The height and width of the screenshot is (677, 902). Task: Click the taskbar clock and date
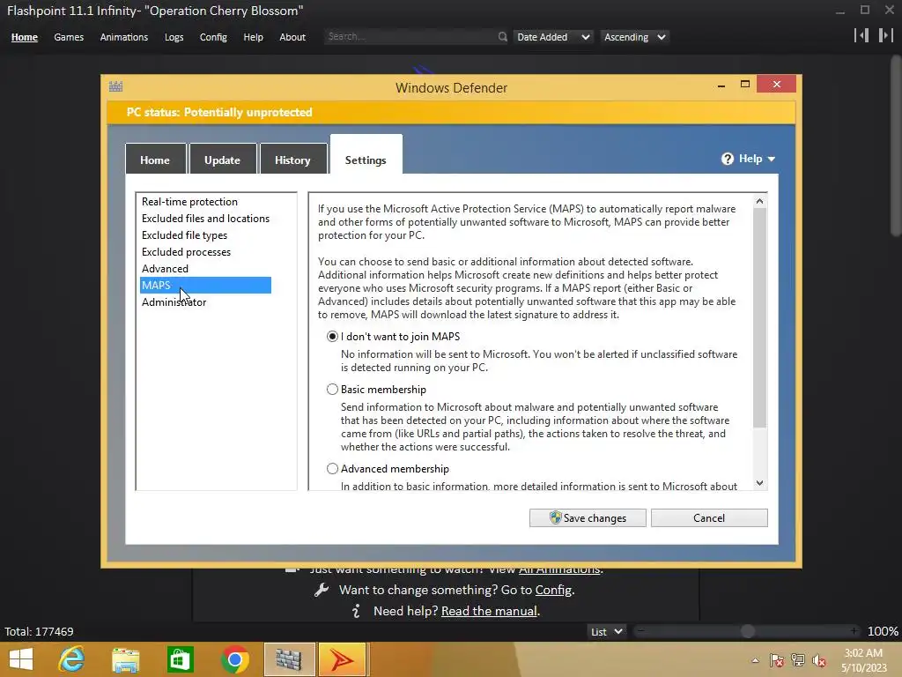(x=863, y=660)
